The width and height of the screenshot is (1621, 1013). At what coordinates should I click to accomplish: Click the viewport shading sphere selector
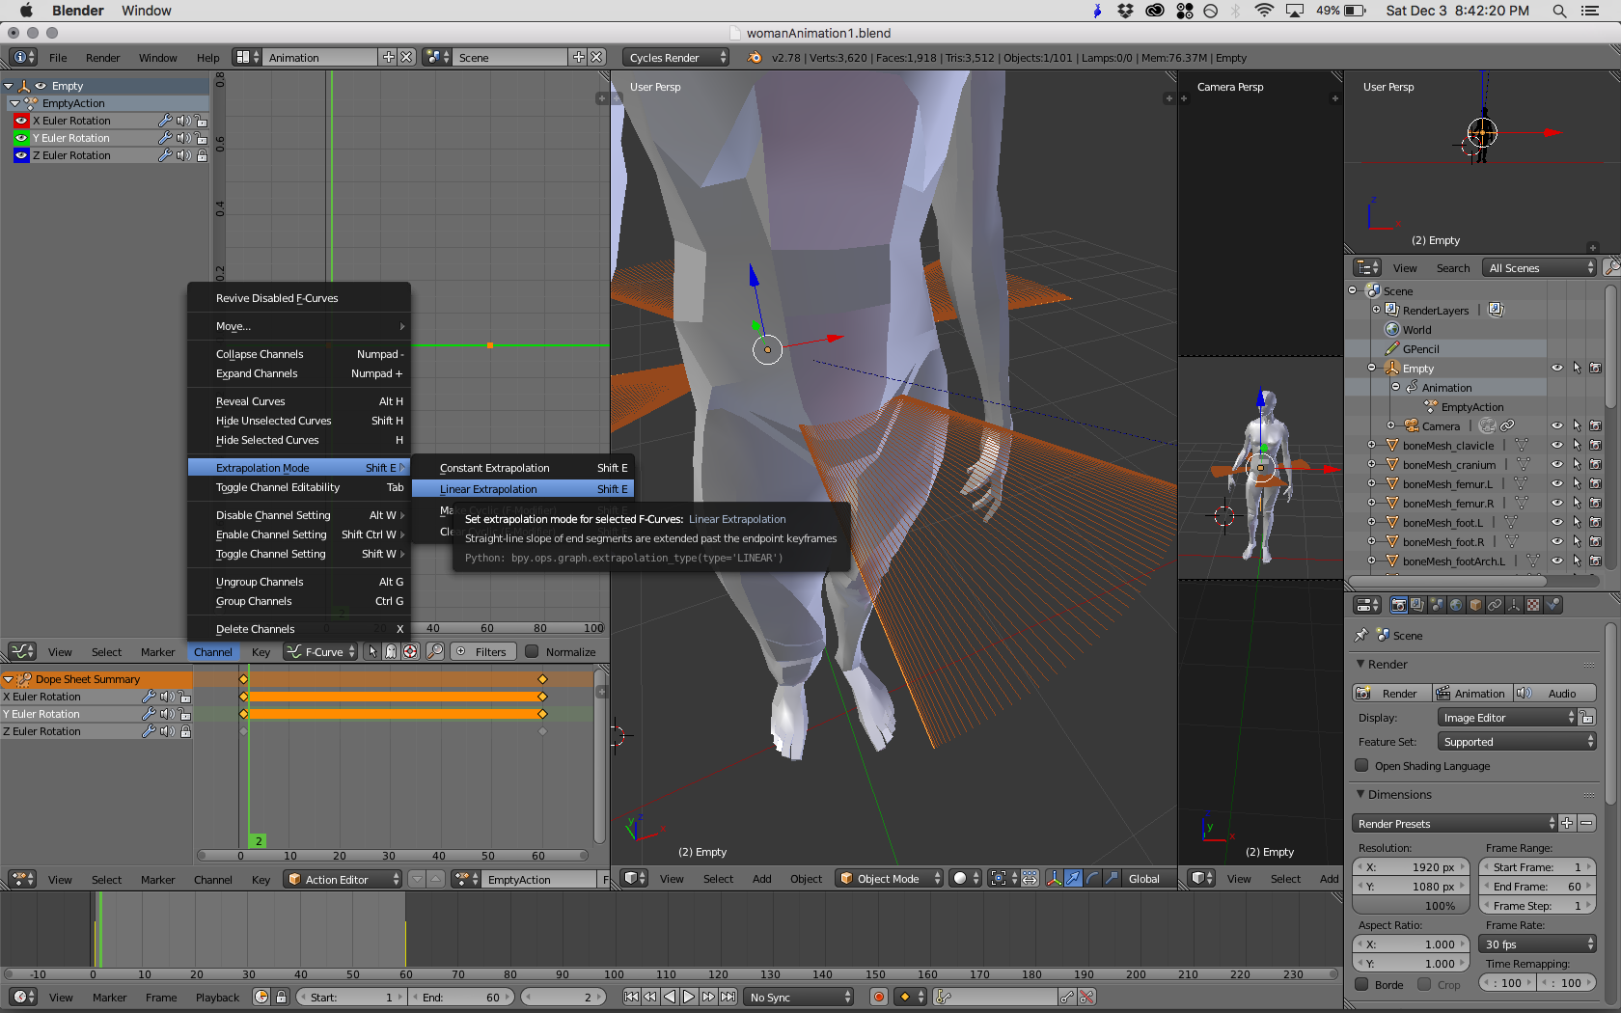tap(965, 879)
